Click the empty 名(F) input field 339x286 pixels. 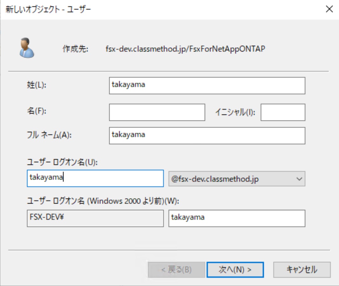(x=157, y=112)
